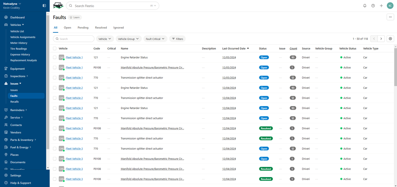Check Fleet Vehicle 1 code 770 row
Viewport: 397px width, 187px height.
[x=55, y=78]
